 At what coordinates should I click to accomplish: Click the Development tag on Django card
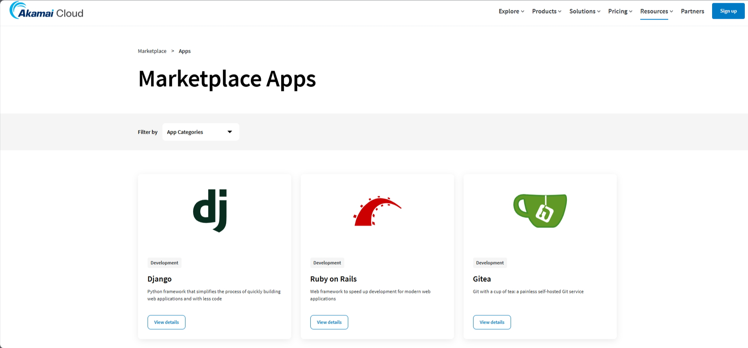click(x=164, y=263)
